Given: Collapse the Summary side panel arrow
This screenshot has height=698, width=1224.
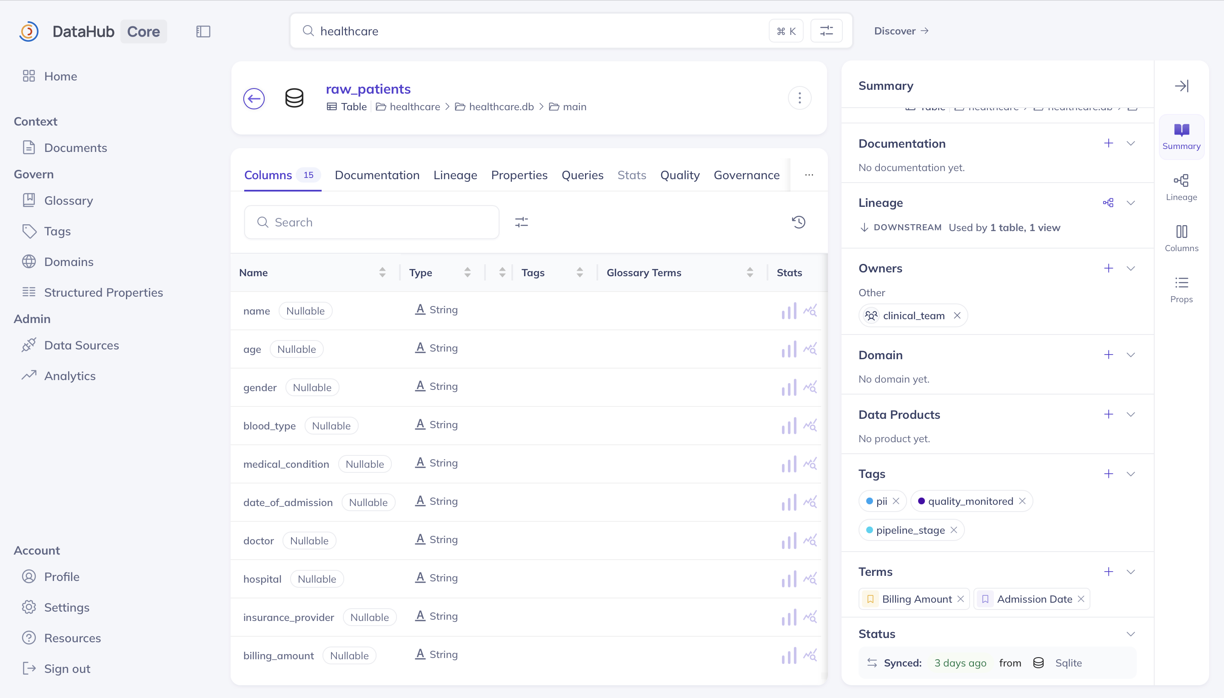Looking at the screenshot, I should point(1181,86).
